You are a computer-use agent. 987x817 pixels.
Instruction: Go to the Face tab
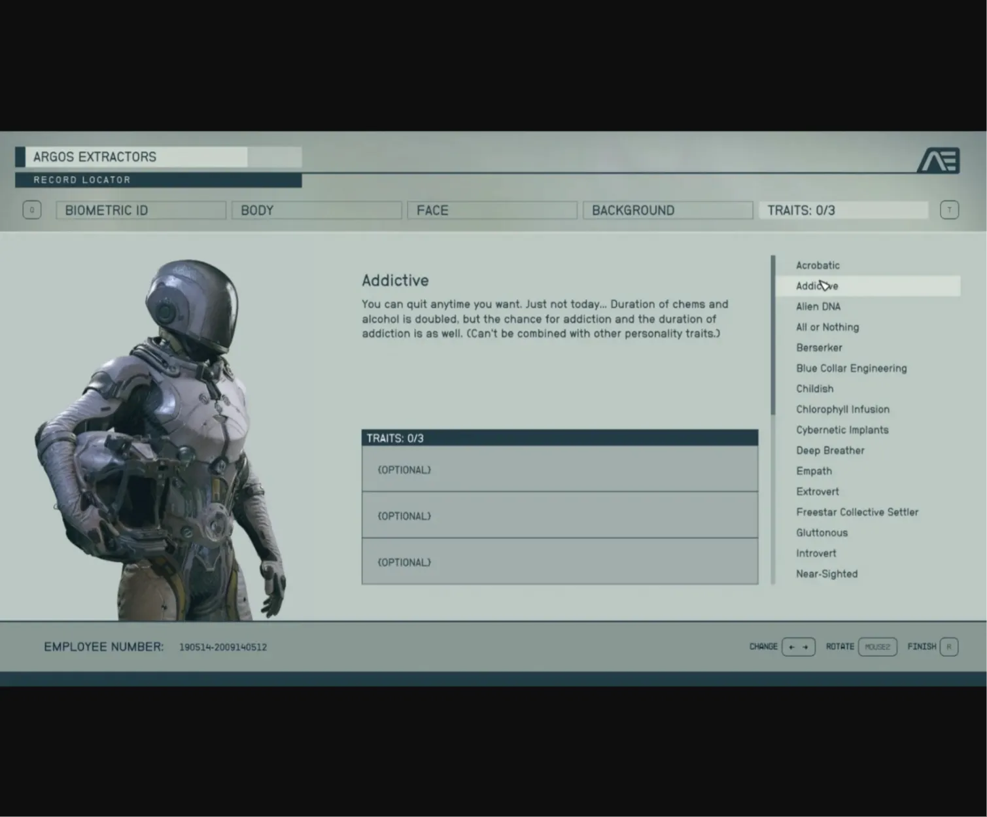tap(493, 210)
